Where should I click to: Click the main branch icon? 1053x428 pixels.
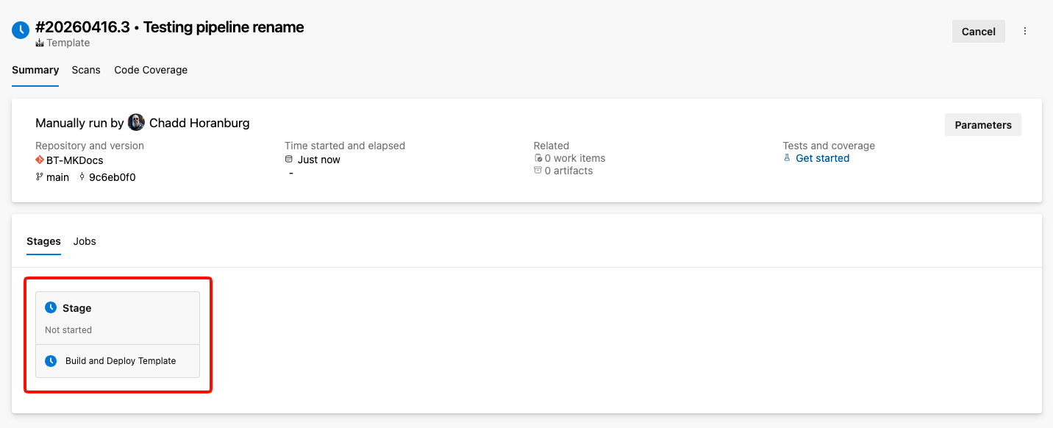[x=40, y=177]
